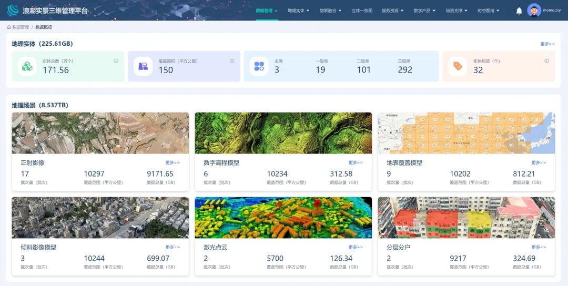Expand the 物联融合 dropdown menu
The width and height of the screenshot is (568, 286).
(x=330, y=11)
